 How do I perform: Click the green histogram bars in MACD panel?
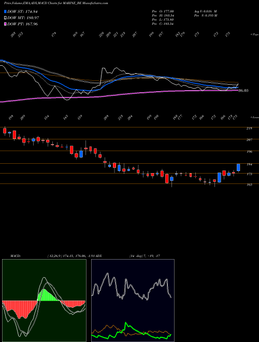(x=47, y=295)
